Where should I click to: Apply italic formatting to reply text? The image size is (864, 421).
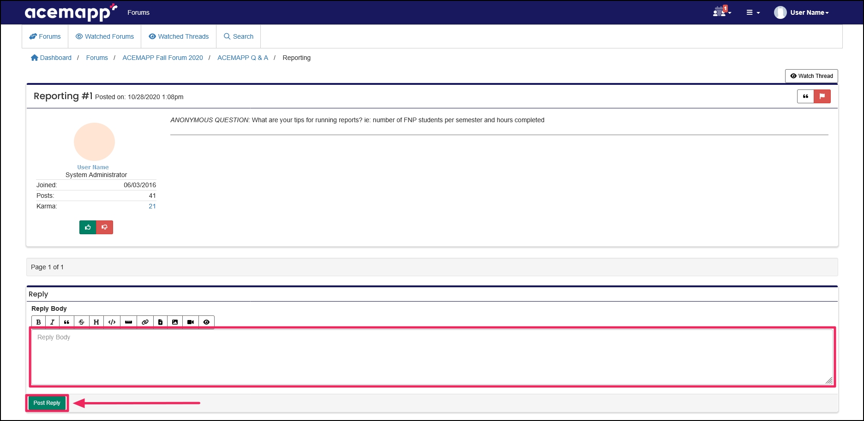(x=52, y=322)
